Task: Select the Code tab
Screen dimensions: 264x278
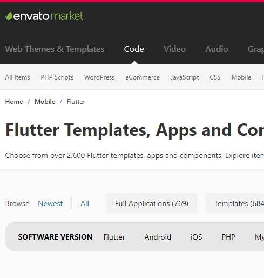Action: coord(134,49)
